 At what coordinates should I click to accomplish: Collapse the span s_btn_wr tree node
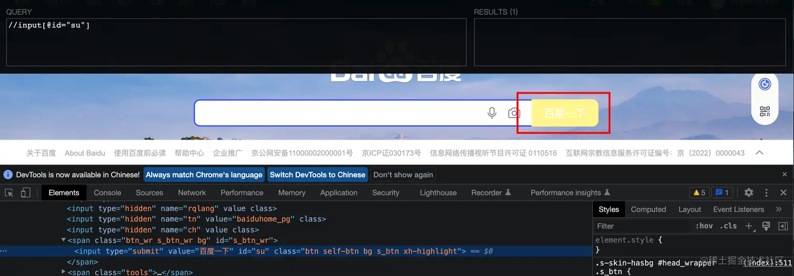(x=64, y=240)
